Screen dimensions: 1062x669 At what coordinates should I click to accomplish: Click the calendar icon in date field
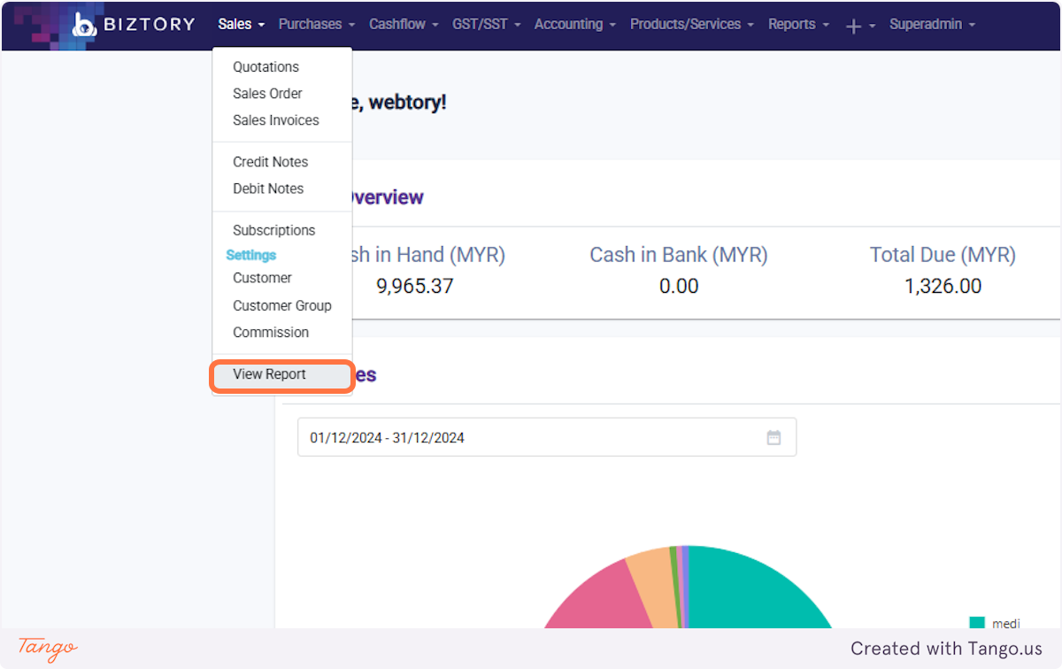(x=773, y=437)
